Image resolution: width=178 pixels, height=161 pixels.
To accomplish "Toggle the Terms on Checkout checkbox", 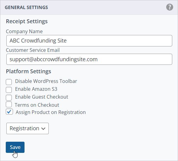I will pos(9,104).
